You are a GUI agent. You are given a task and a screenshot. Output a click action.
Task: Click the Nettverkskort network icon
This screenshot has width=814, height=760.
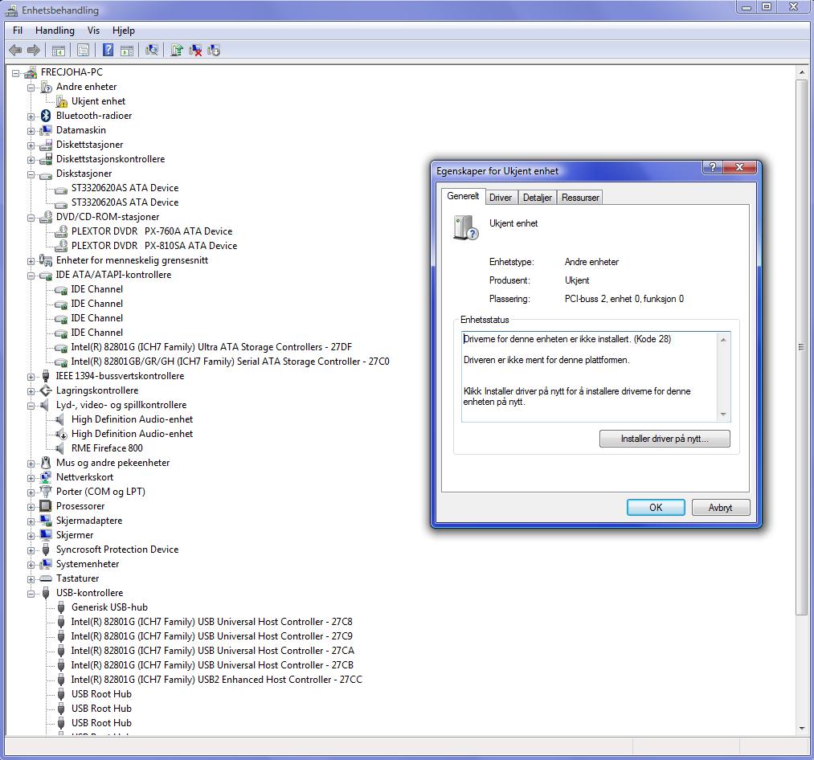(46, 477)
